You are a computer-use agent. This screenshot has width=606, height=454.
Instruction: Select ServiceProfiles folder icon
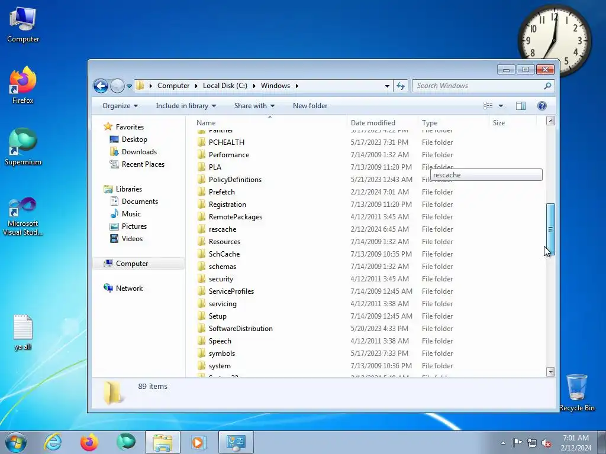click(201, 291)
